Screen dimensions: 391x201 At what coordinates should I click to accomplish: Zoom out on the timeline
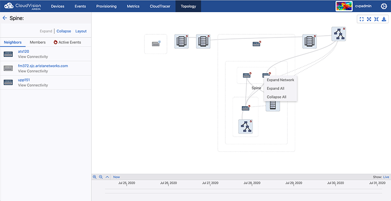pos(101,177)
